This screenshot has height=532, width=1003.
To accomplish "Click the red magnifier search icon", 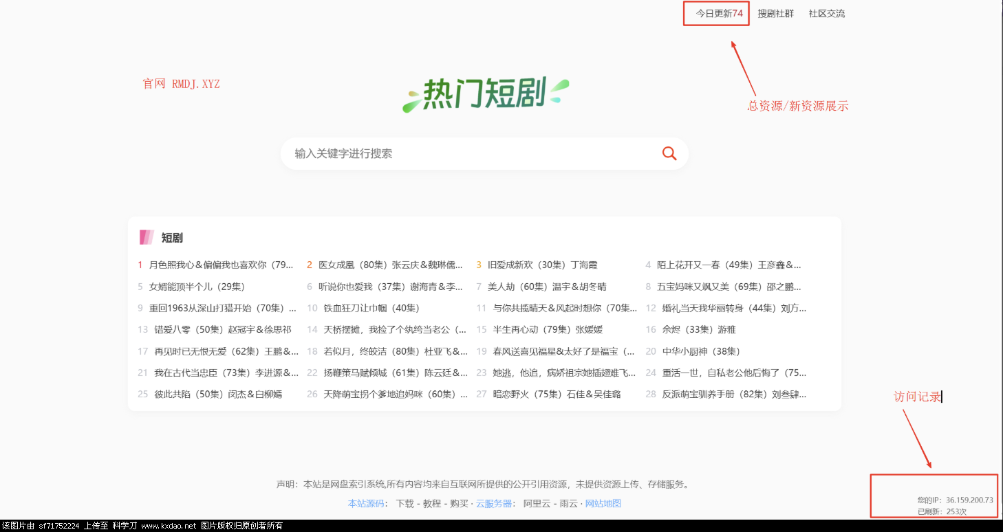I will tap(669, 153).
